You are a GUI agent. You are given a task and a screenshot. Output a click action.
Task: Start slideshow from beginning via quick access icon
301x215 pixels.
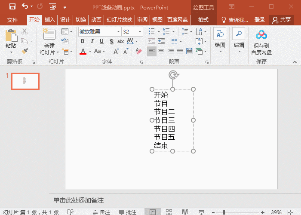(x=52, y=7)
